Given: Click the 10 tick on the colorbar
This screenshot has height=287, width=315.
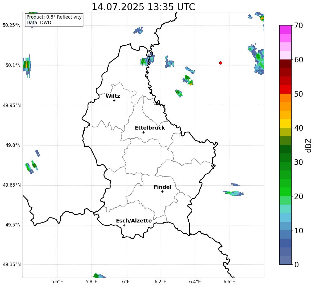Looking at the screenshot, I should [298, 230].
